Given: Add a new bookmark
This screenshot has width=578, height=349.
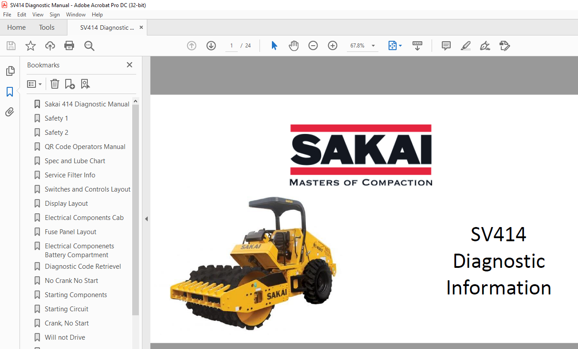Looking at the screenshot, I should click(x=70, y=84).
